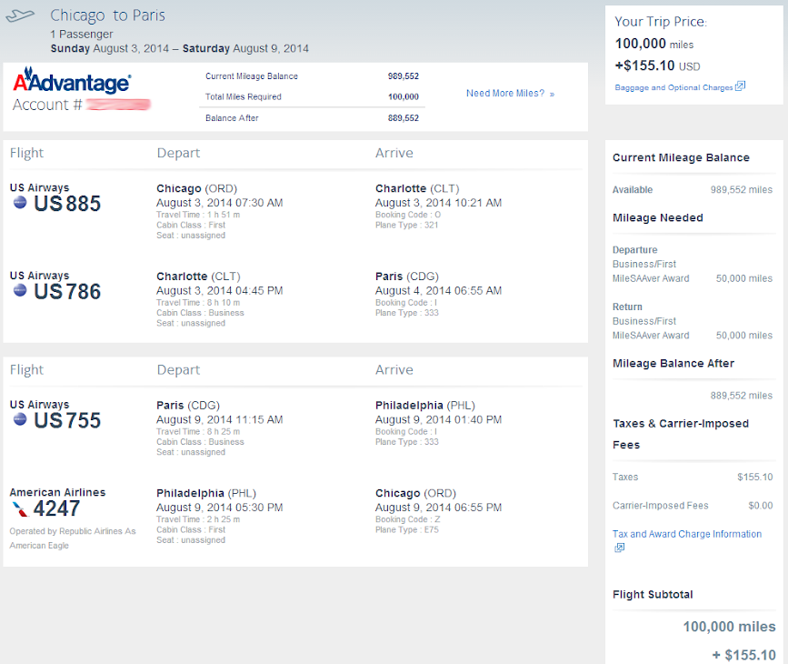
Task: Click Philadelphia (PHL) arrival of US 755
Action: [424, 405]
